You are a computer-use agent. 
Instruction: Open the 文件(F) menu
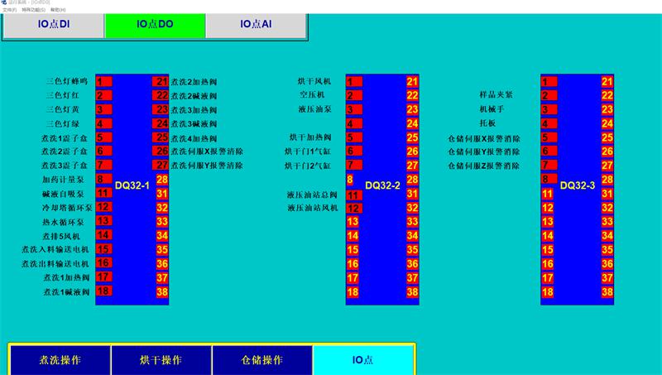pyautogui.click(x=9, y=10)
